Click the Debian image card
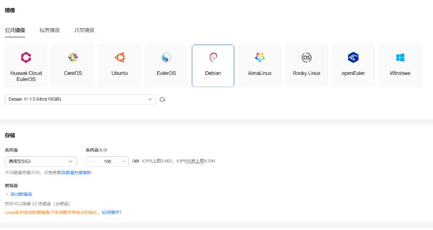The image size is (433, 230). point(213,66)
